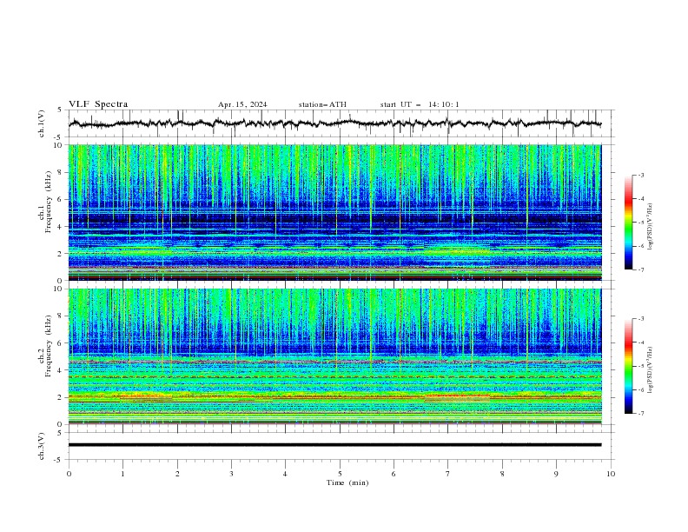
Task: Click the ch.1 color bar "log(PSD)(V²/Hz)" label
Action: (651, 227)
